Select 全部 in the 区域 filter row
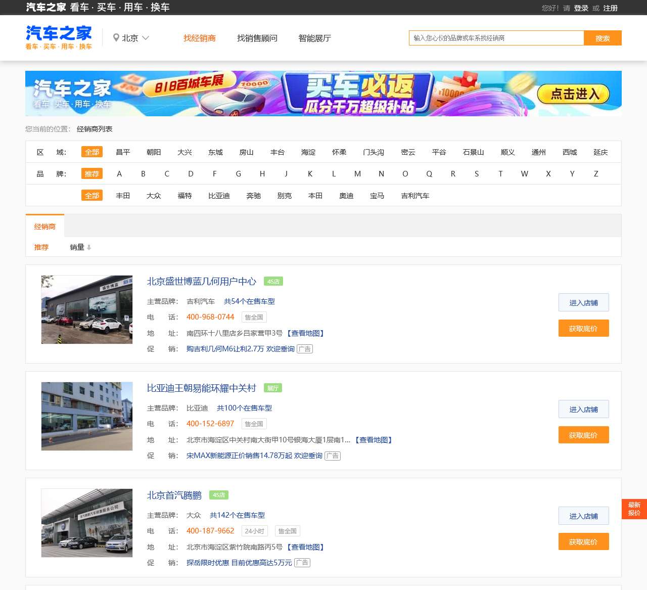 click(x=92, y=152)
